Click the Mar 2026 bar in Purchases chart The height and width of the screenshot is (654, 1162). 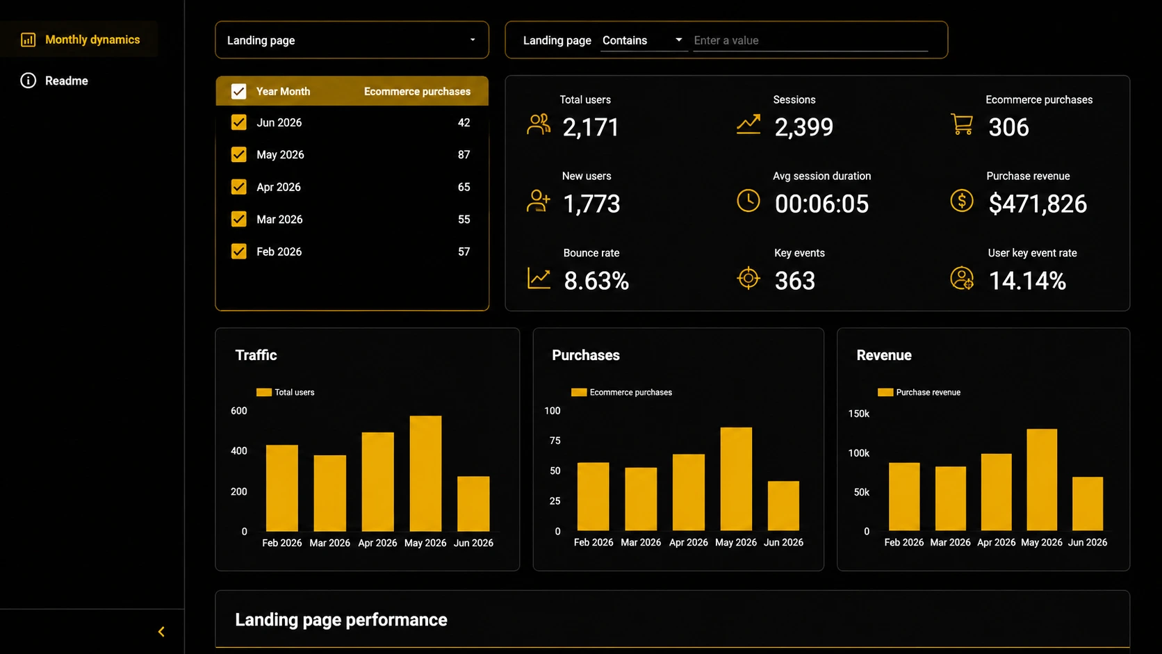tap(641, 500)
